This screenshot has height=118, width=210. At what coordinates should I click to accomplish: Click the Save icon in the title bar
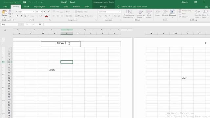[25, 2]
